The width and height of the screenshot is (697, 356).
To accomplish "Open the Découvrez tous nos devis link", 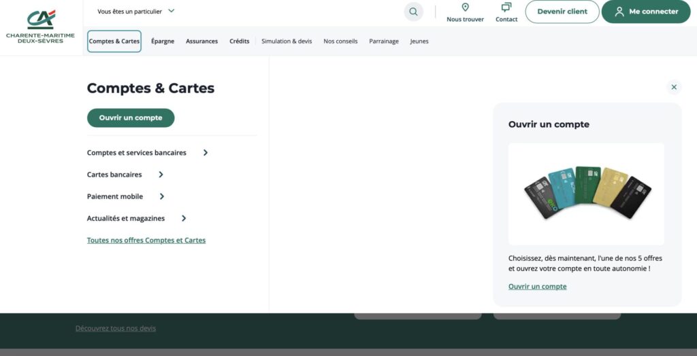I will tap(116, 328).
